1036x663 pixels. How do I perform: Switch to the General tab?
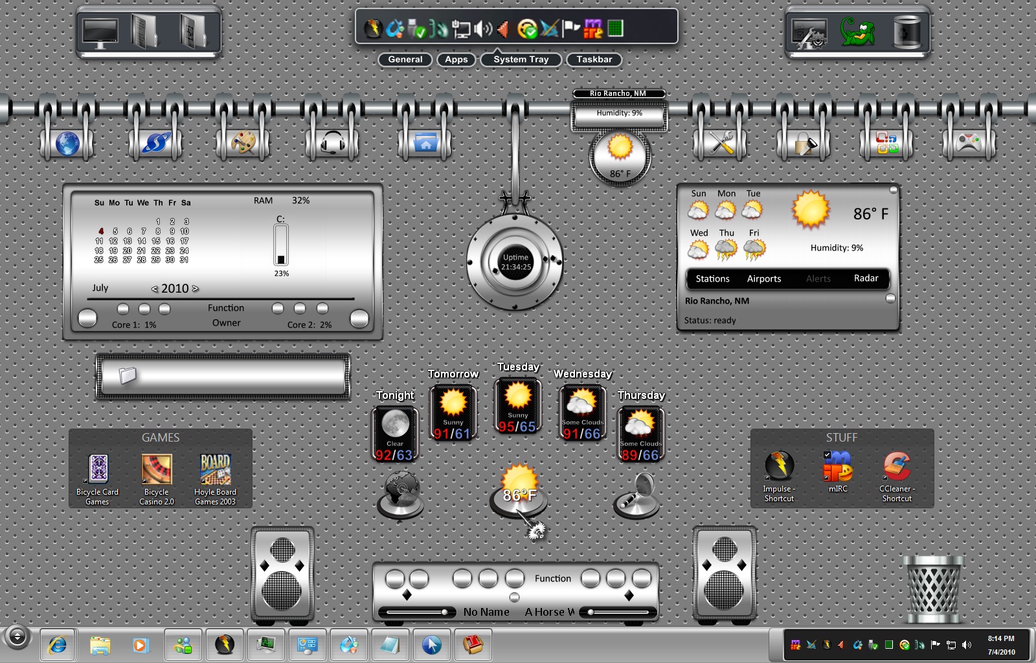405,60
